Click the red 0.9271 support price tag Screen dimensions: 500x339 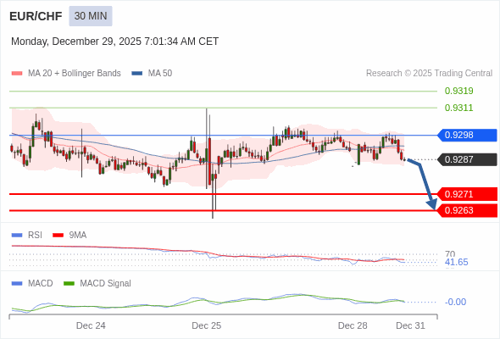coord(467,194)
